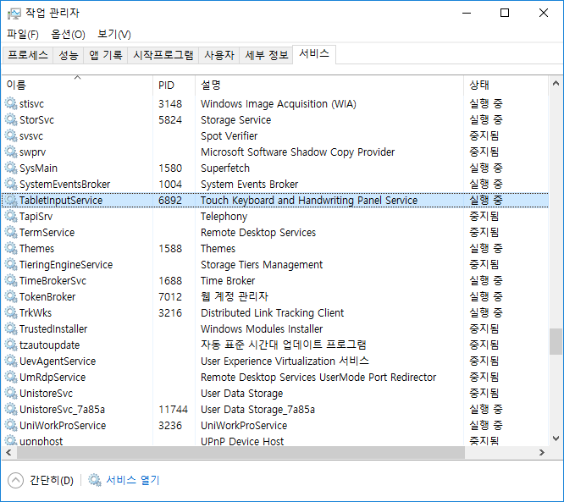Click the Task Manager icon in title bar
564x502 pixels.
point(14,13)
